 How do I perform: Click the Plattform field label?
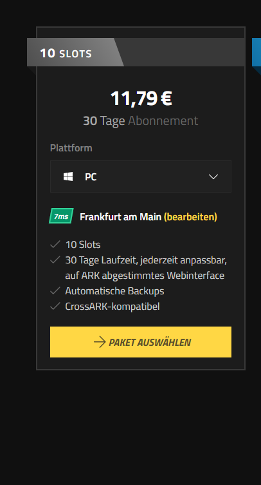tap(71, 148)
